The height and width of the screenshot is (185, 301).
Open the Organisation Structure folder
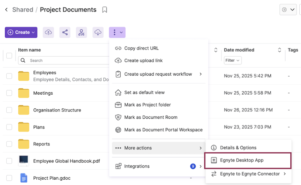coord(57,110)
